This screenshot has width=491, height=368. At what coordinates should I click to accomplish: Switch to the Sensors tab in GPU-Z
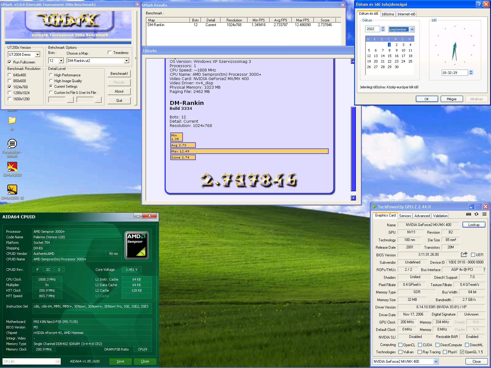tap(405, 216)
